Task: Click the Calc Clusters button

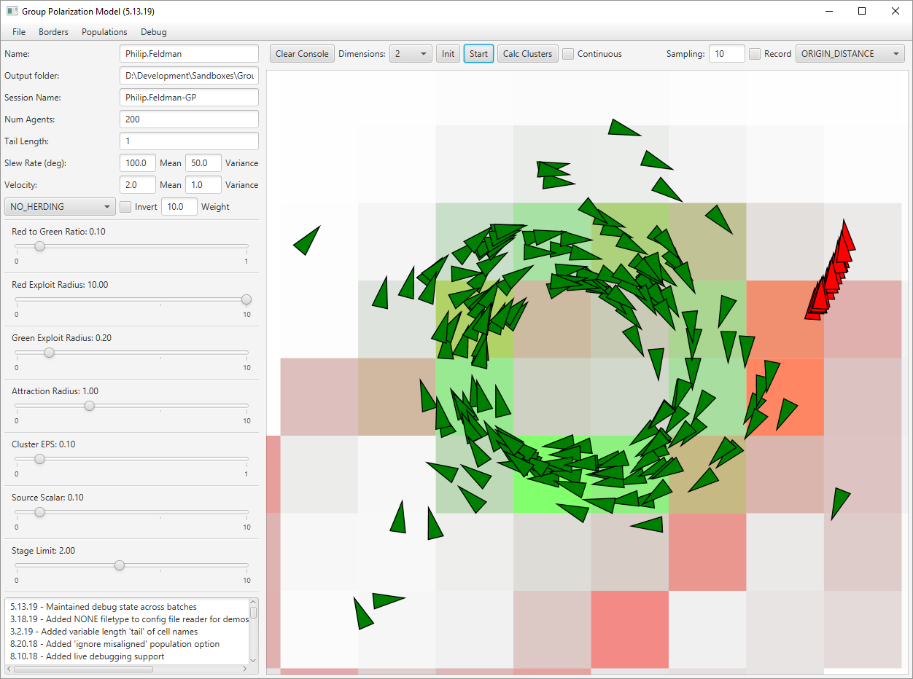Action: coord(528,54)
